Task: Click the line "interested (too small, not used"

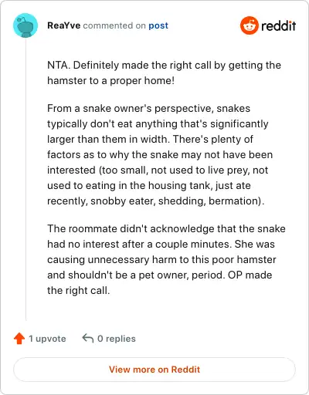Action: [x=158, y=170]
